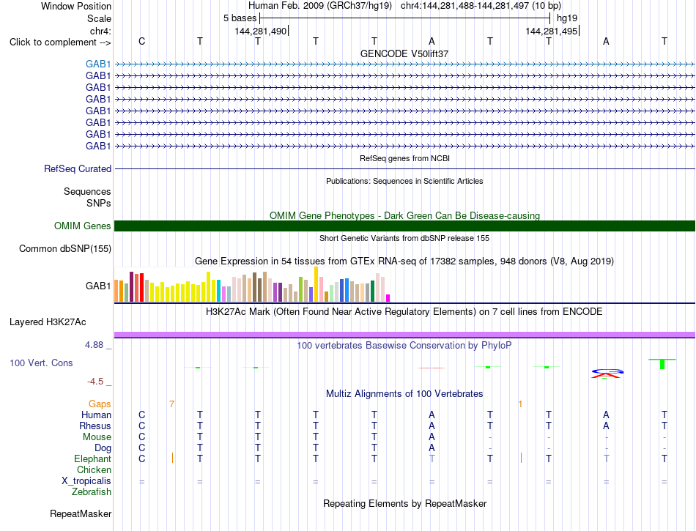Screen dimensions: 696x531
Task: Click the tall green PhyloP conservation bar
Action: (662, 364)
